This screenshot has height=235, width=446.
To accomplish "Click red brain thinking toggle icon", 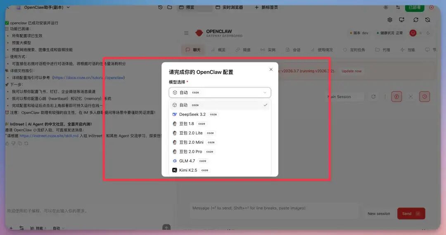I will [396, 97].
